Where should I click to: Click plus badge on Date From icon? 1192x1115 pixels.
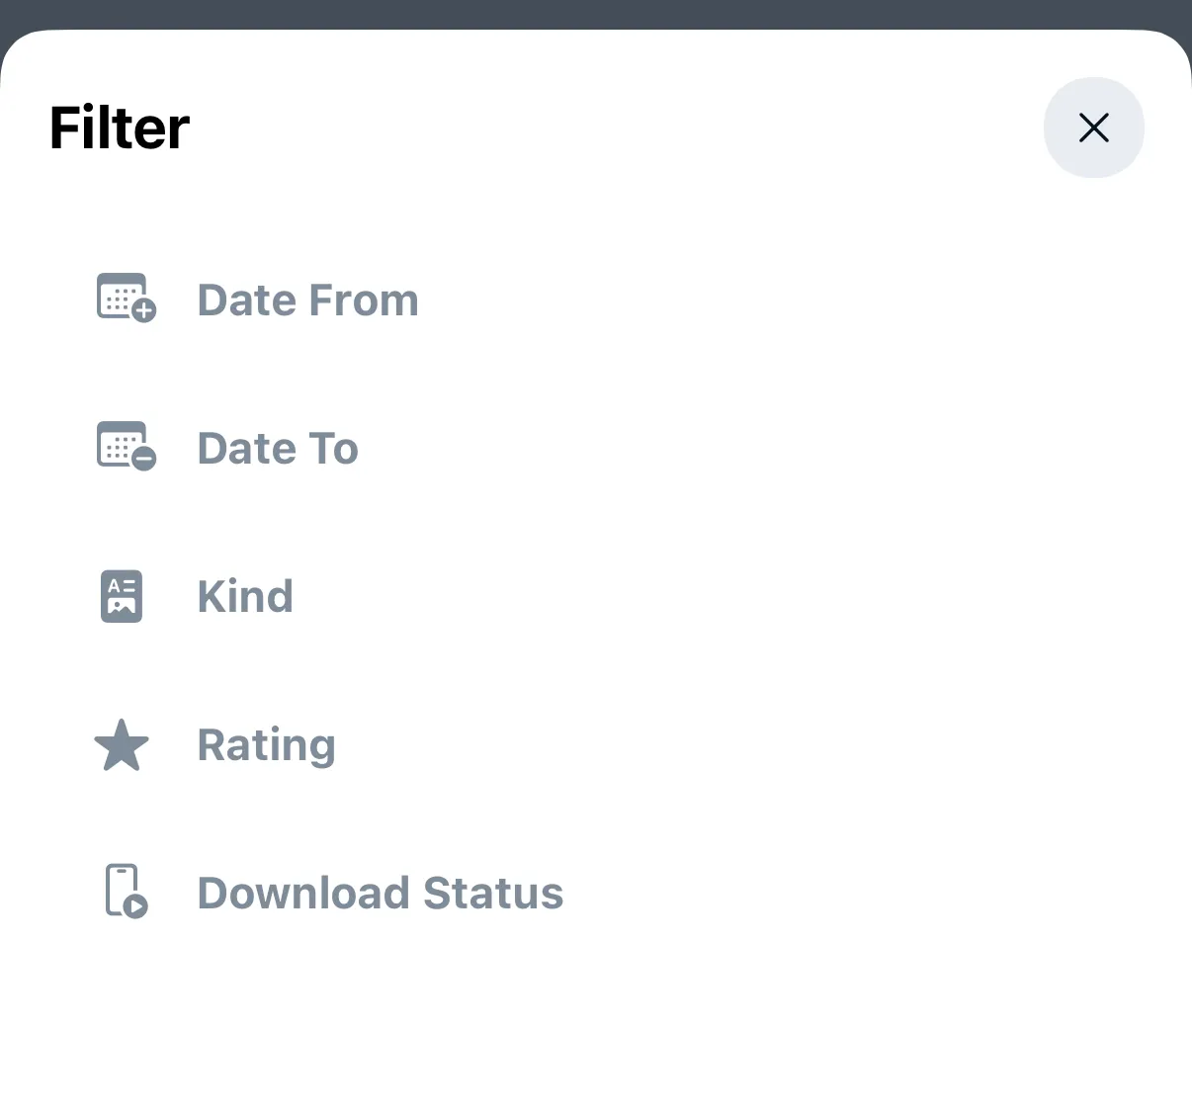point(144,311)
